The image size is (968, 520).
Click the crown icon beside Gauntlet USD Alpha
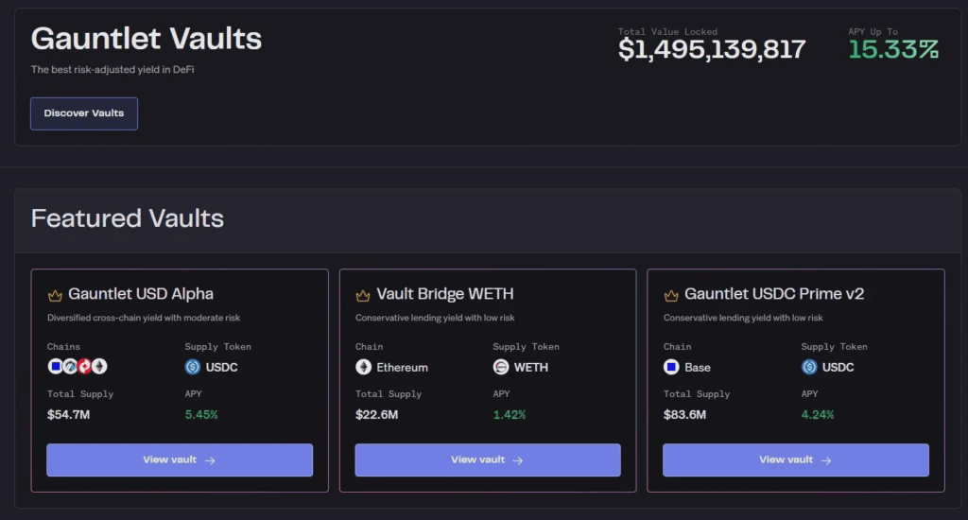pos(55,295)
